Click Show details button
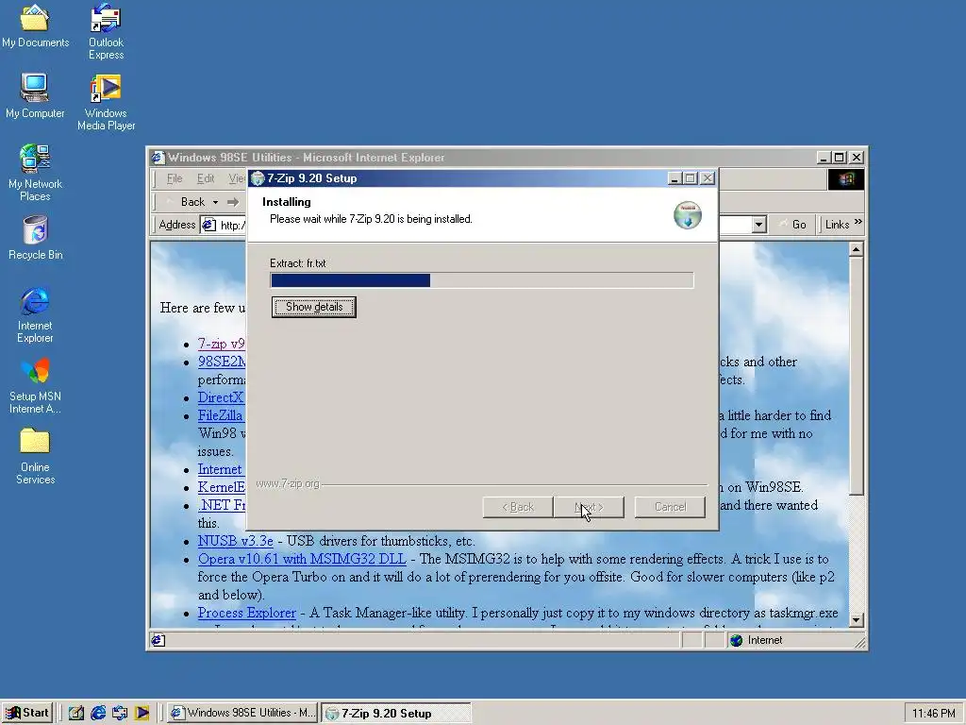Image resolution: width=966 pixels, height=725 pixels. [x=313, y=307]
